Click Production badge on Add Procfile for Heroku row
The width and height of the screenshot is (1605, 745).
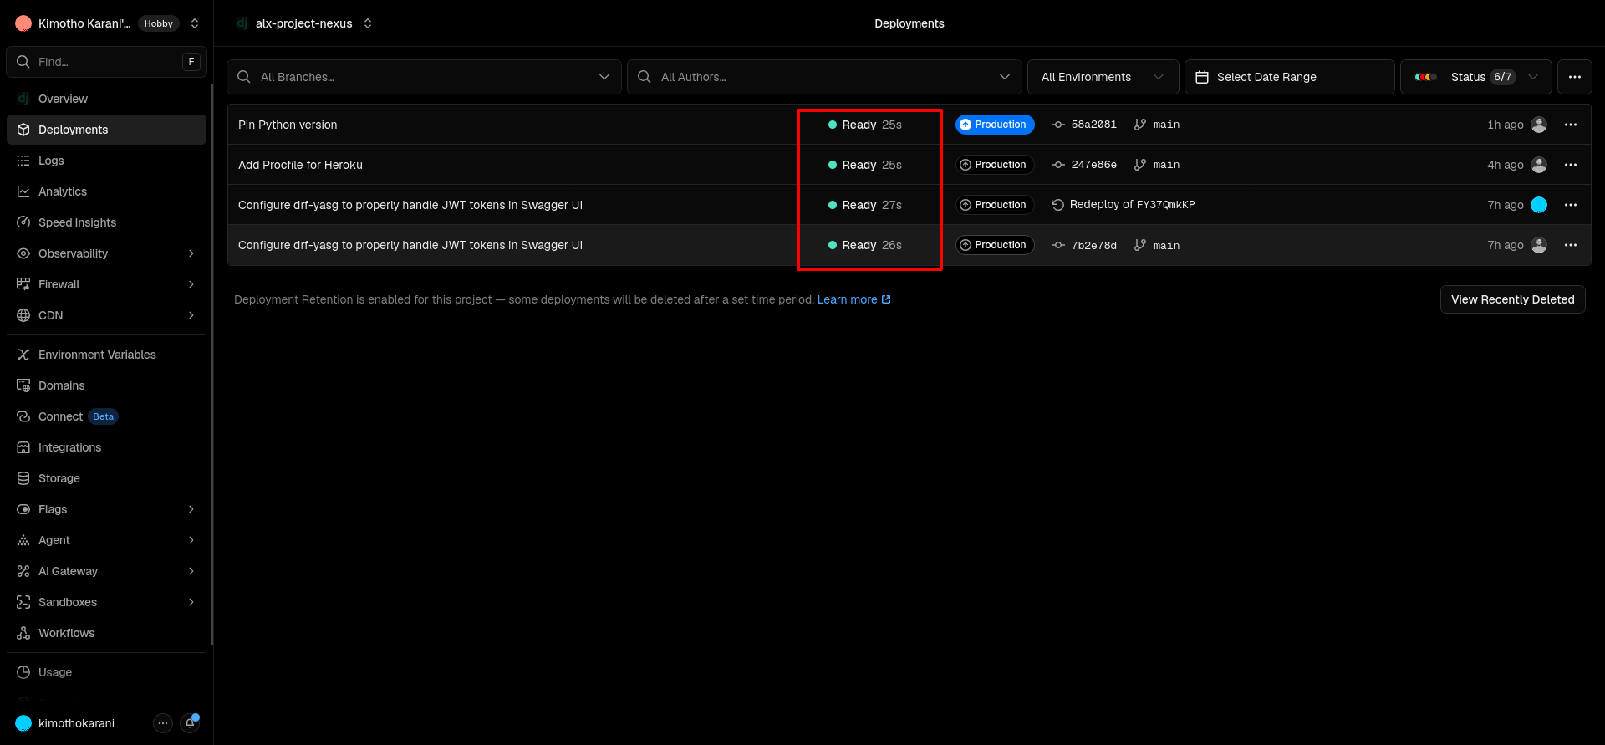(995, 165)
